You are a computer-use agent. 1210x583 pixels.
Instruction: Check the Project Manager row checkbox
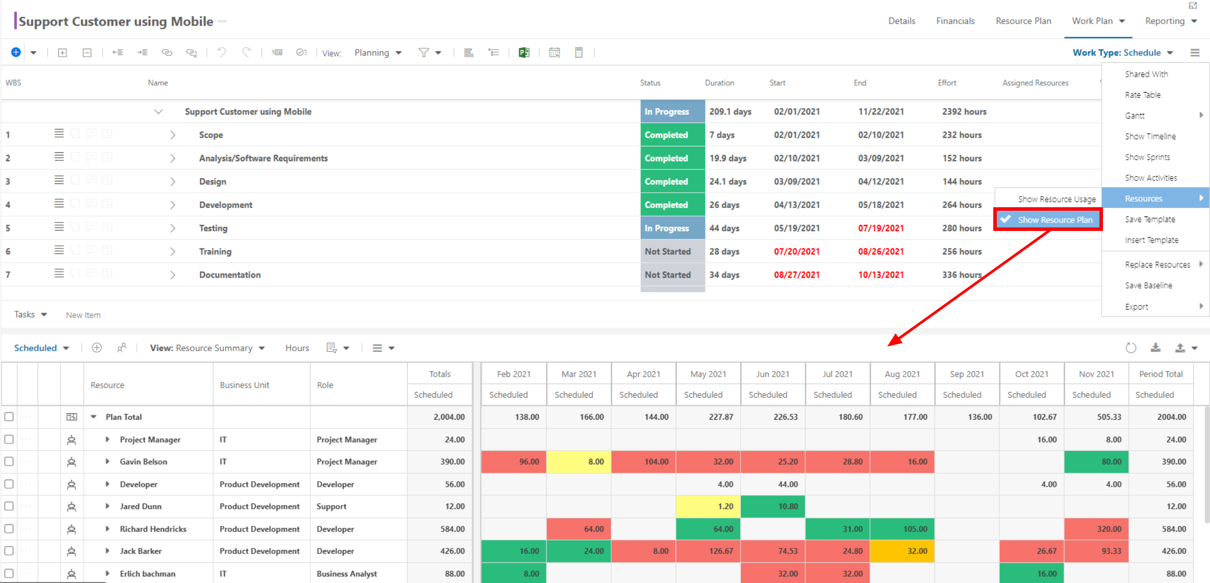(9, 439)
